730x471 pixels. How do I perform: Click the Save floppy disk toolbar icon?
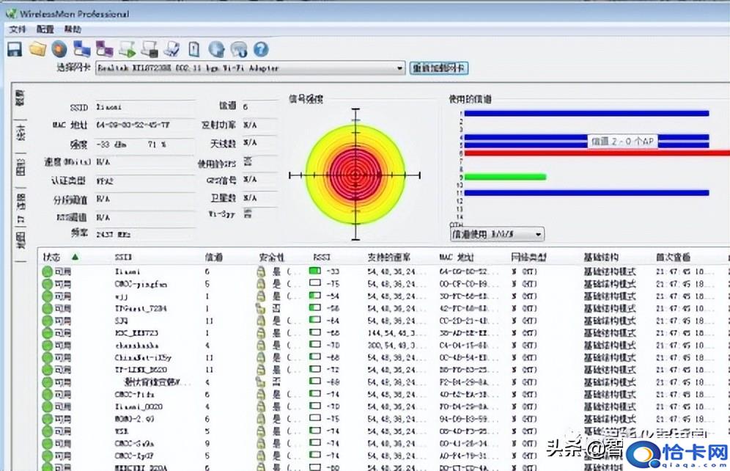pos(14,49)
